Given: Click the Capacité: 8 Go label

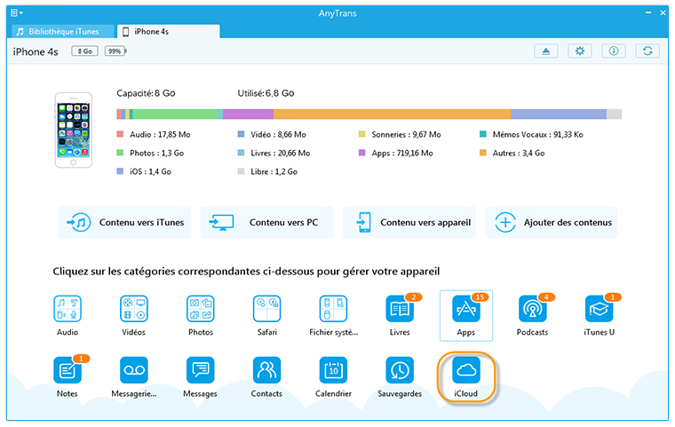Looking at the screenshot, I should [146, 93].
